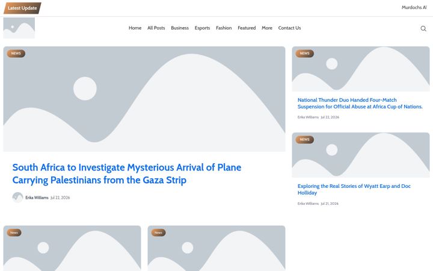Image resolution: width=433 pixels, height=271 pixels.
Task: Go to Home menu item
Action: point(135,28)
